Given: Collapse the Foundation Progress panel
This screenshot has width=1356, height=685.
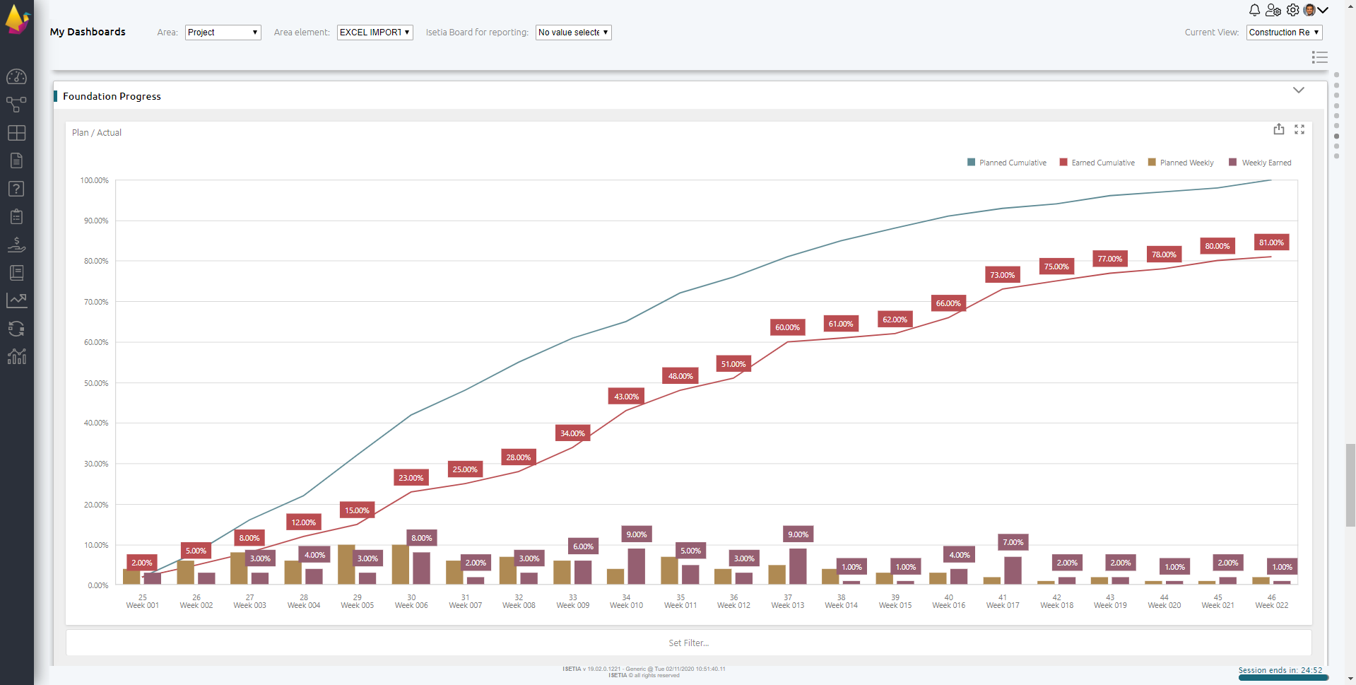Looking at the screenshot, I should 1298,90.
